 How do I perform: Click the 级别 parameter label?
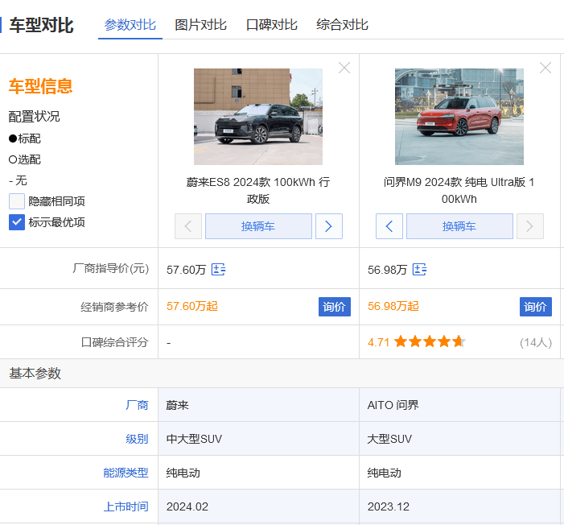click(x=137, y=439)
